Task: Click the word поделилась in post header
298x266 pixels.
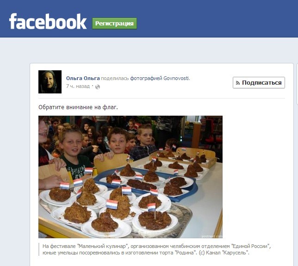Action: coord(115,78)
